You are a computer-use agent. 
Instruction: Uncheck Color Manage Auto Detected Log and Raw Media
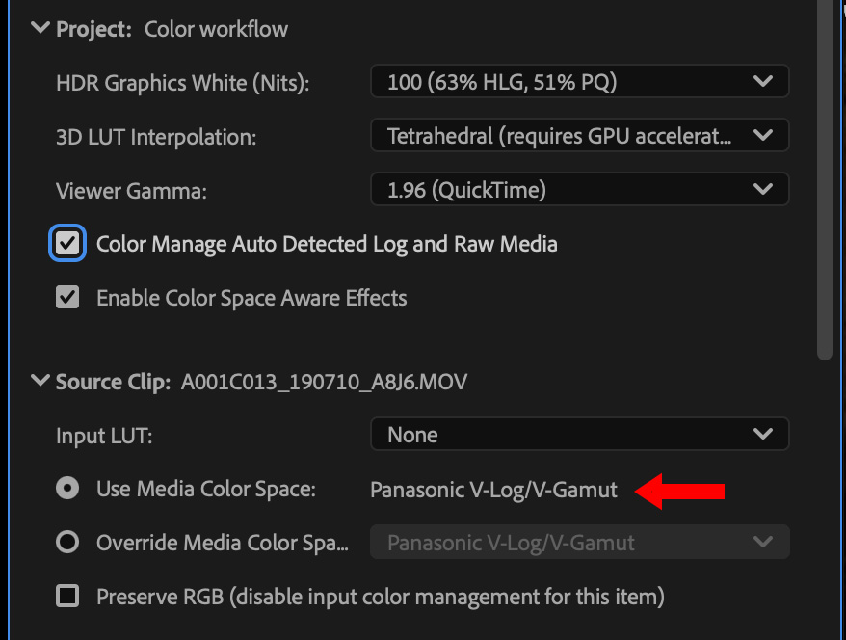[67, 244]
